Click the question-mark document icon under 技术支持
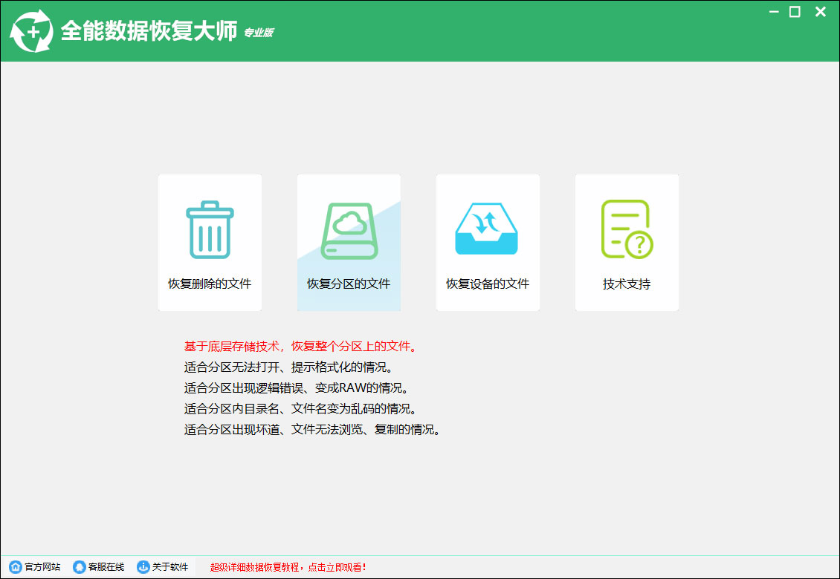 (627, 228)
